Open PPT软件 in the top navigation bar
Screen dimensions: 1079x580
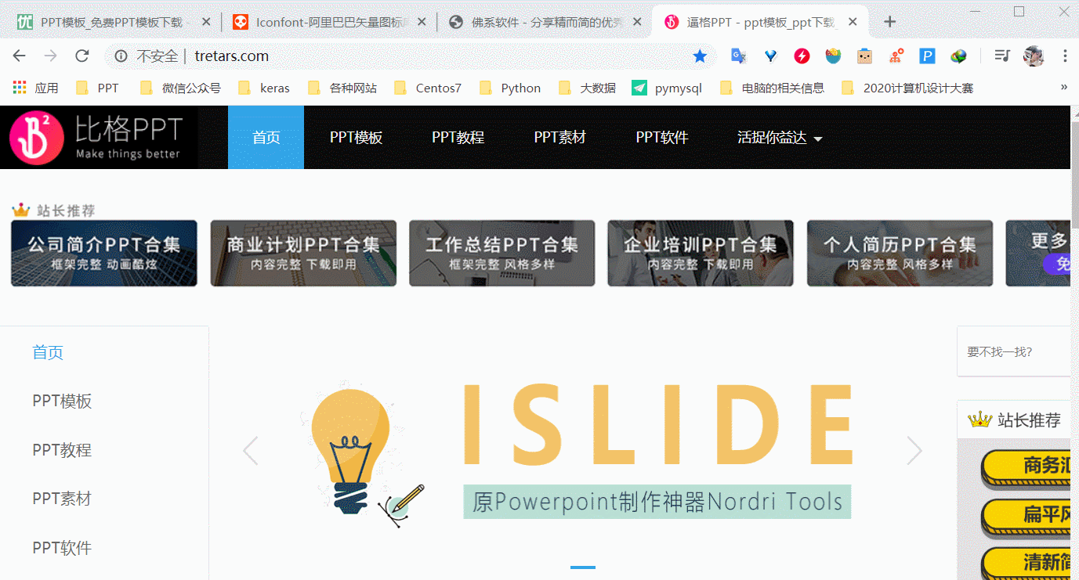(662, 138)
